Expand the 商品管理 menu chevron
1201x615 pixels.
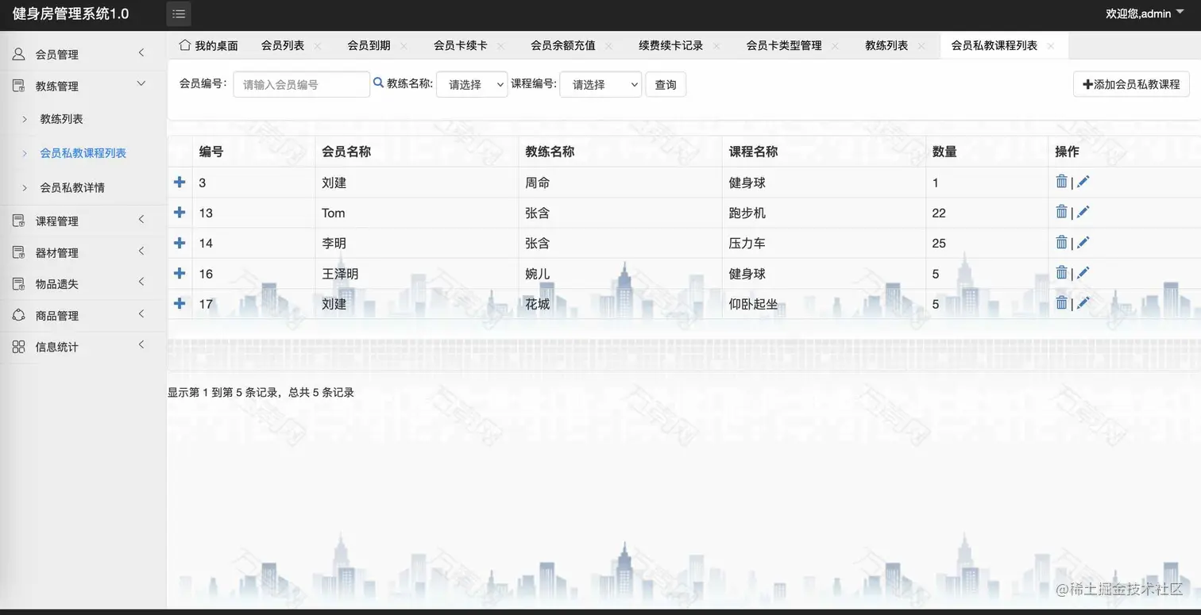(141, 313)
